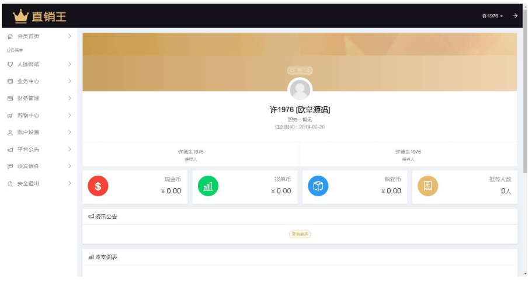Click the small badge button above the avatar

[300, 71]
